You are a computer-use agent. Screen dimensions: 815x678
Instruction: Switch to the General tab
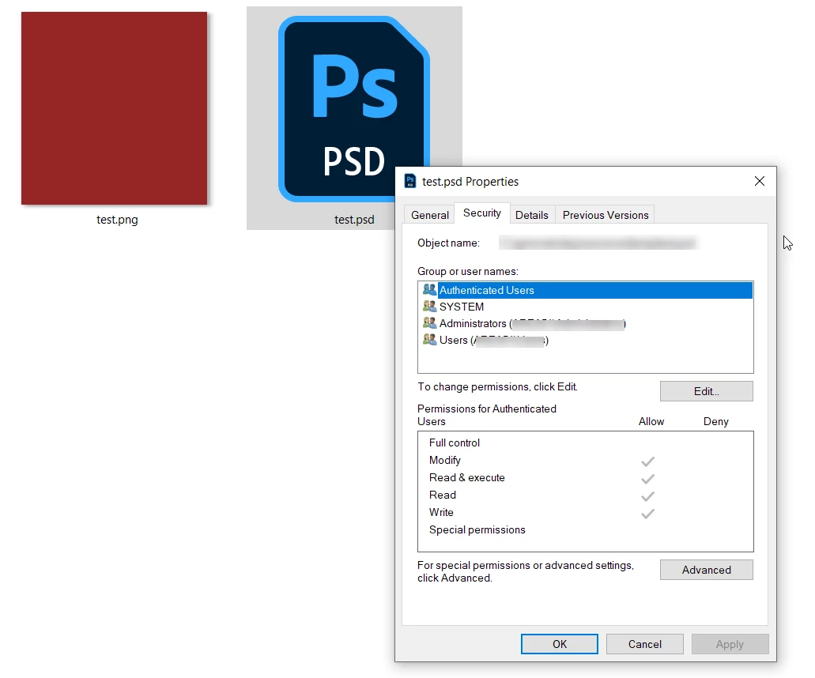pyautogui.click(x=430, y=215)
